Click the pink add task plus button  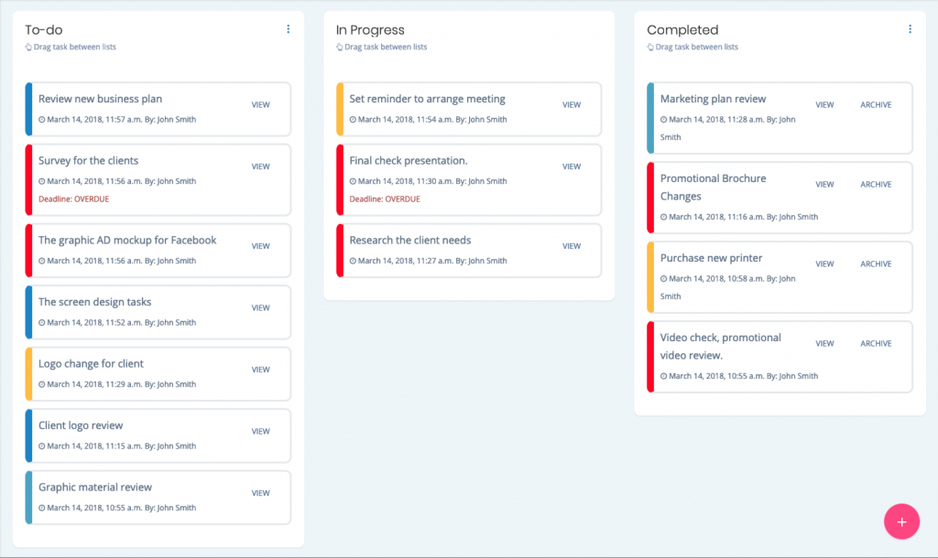(x=901, y=521)
